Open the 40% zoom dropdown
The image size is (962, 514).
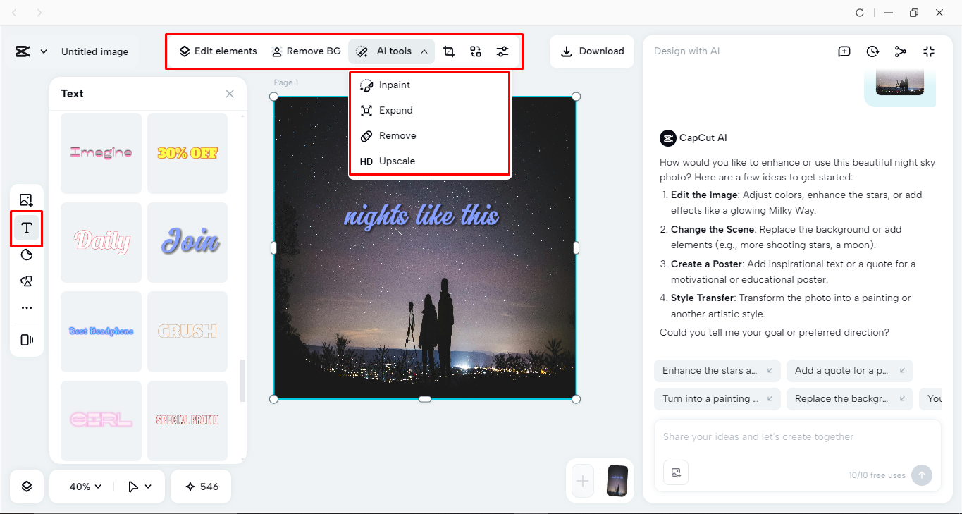85,487
